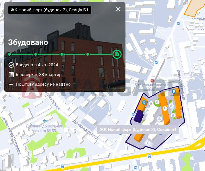Click the bus stop icon at the bottom-right map edge

click(x=136, y=168)
